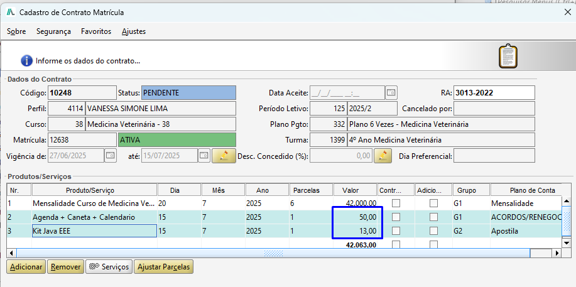Click Plano Pgto field Plano 6 Vezes
This screenshot has height=287, width=576.
441,124
